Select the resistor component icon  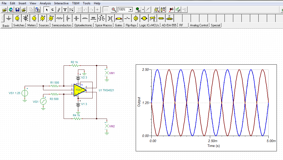60,18
